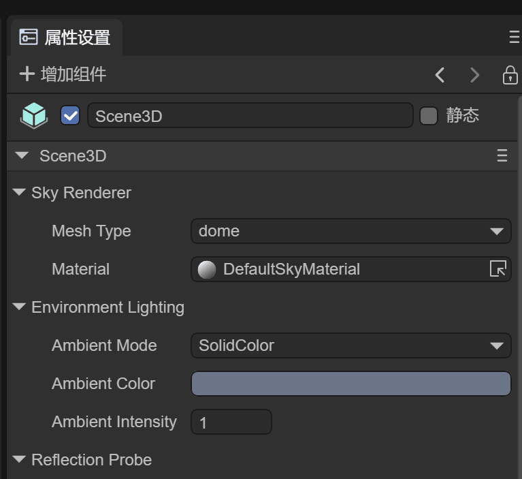
Task: Click the DefaultSkyMaterial sphere preview icon
Action: pos(206,270)
